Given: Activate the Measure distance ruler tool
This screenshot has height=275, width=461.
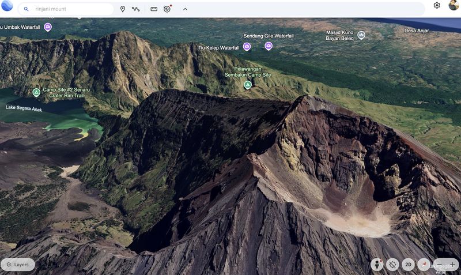Looking at the screenshot, I should coord(154,9).
